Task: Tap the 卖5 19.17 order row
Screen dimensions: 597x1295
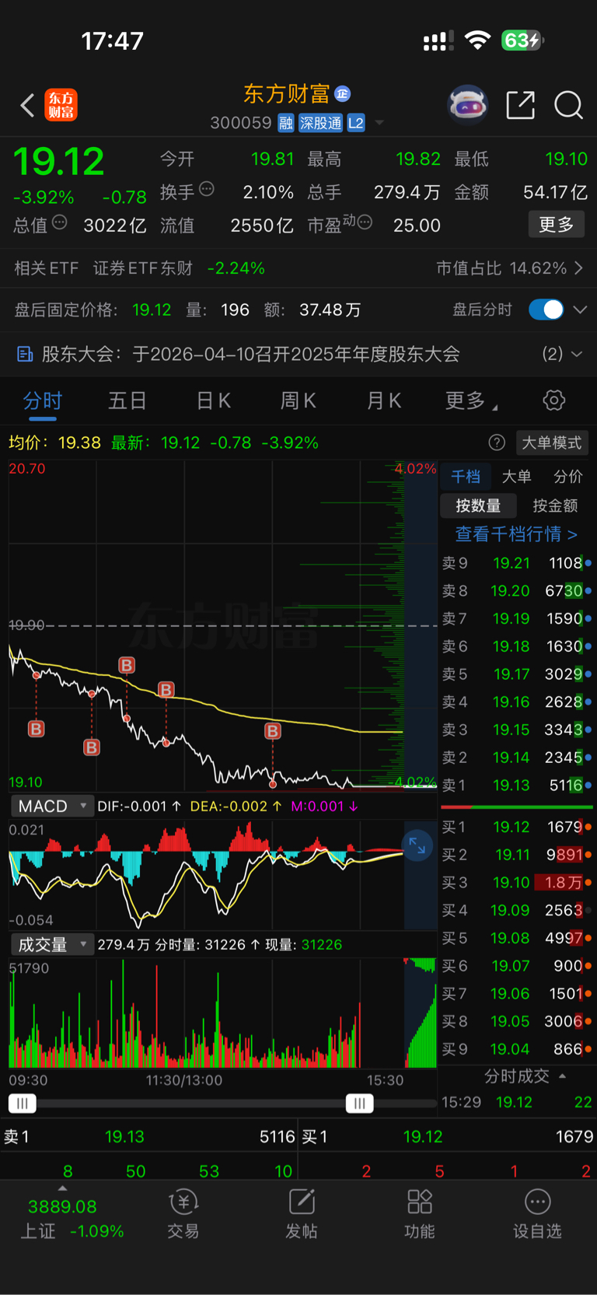Action: pos(516,674)
